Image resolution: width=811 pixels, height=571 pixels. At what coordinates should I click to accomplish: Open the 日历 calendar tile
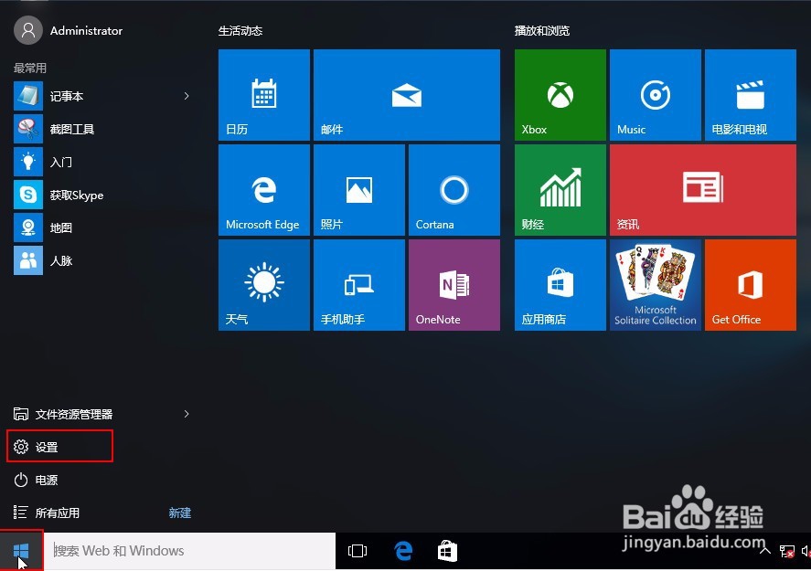264,95
